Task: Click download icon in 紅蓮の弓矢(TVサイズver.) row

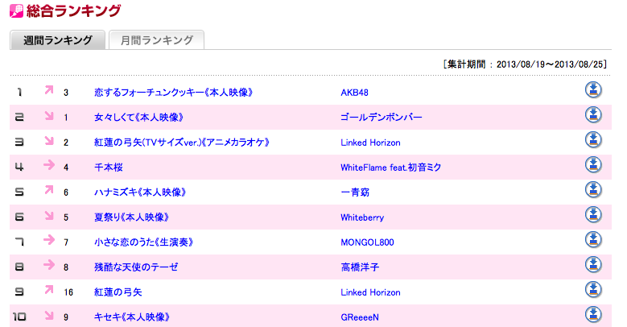Action: tap(593, 140)
